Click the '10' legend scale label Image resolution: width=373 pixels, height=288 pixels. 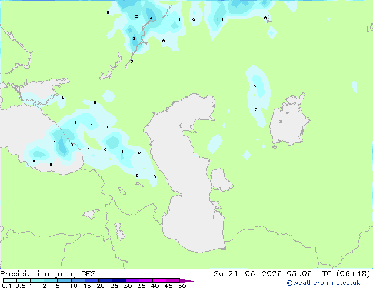click(x=74, y=286)
